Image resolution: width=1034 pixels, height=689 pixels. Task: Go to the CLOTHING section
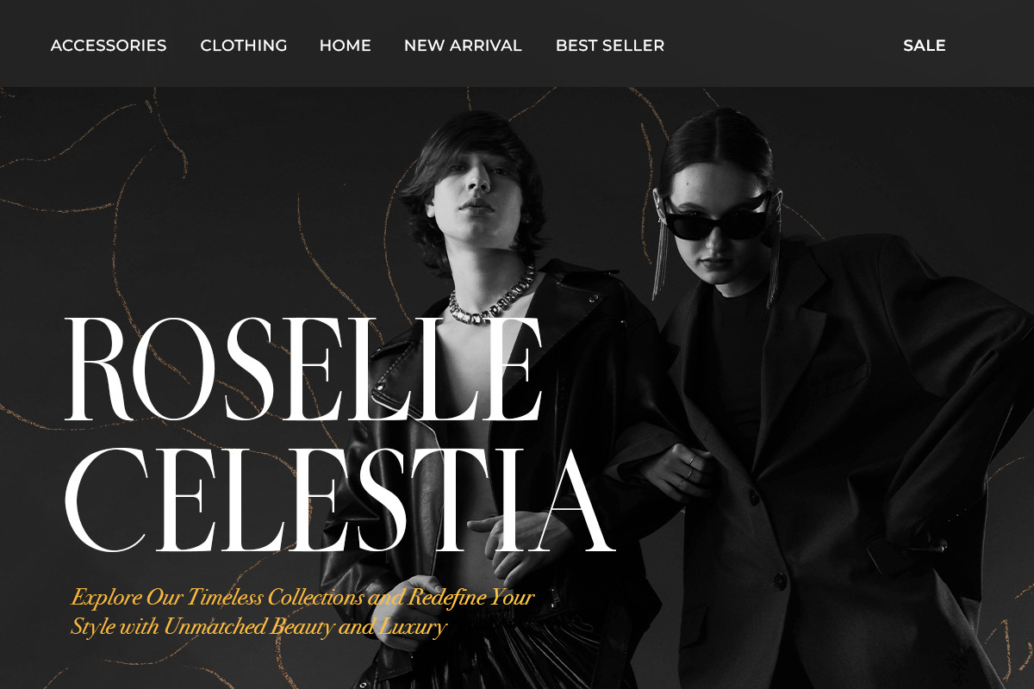tap(244, 46)
